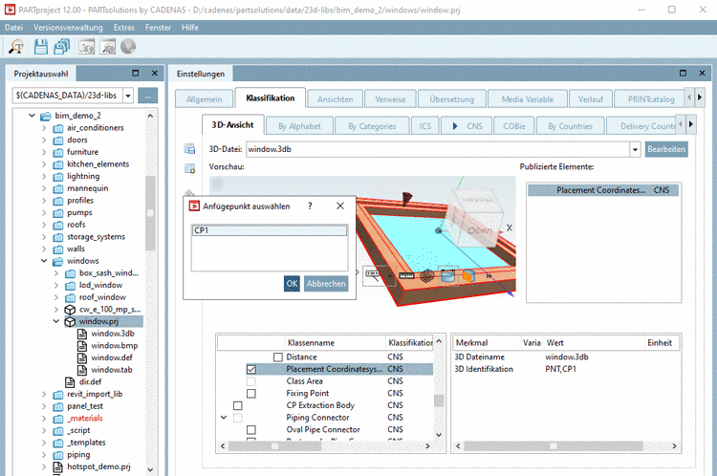Collapse the windows folder node
The image size is (717, 476).
coord(44,261)
